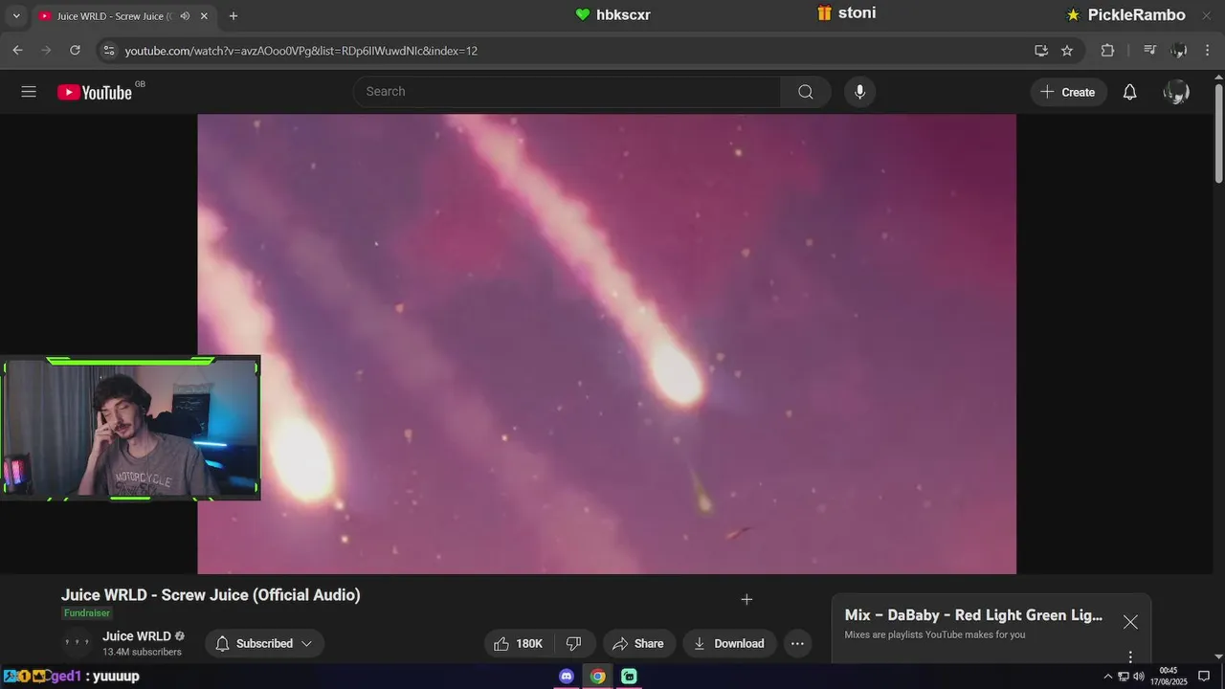The height and width of the screenshot is (689, 1225).
Task: Open the Windows notification center
Action: point(1204,677)
